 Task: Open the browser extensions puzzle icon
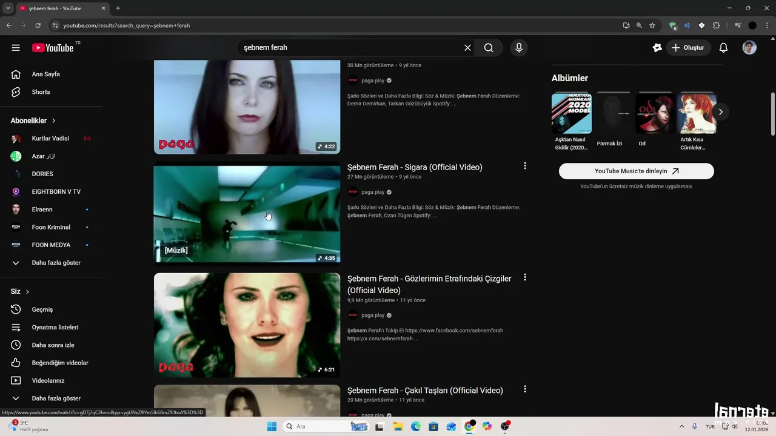tap(716, 25)
